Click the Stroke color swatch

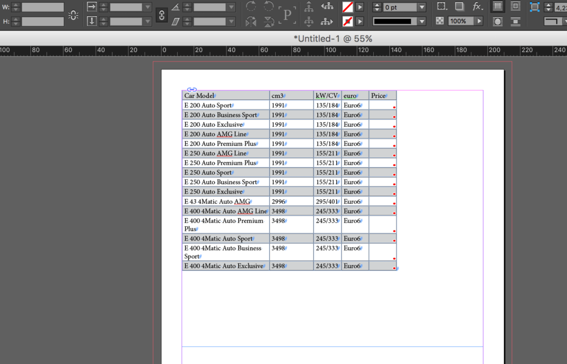point(348,22)
